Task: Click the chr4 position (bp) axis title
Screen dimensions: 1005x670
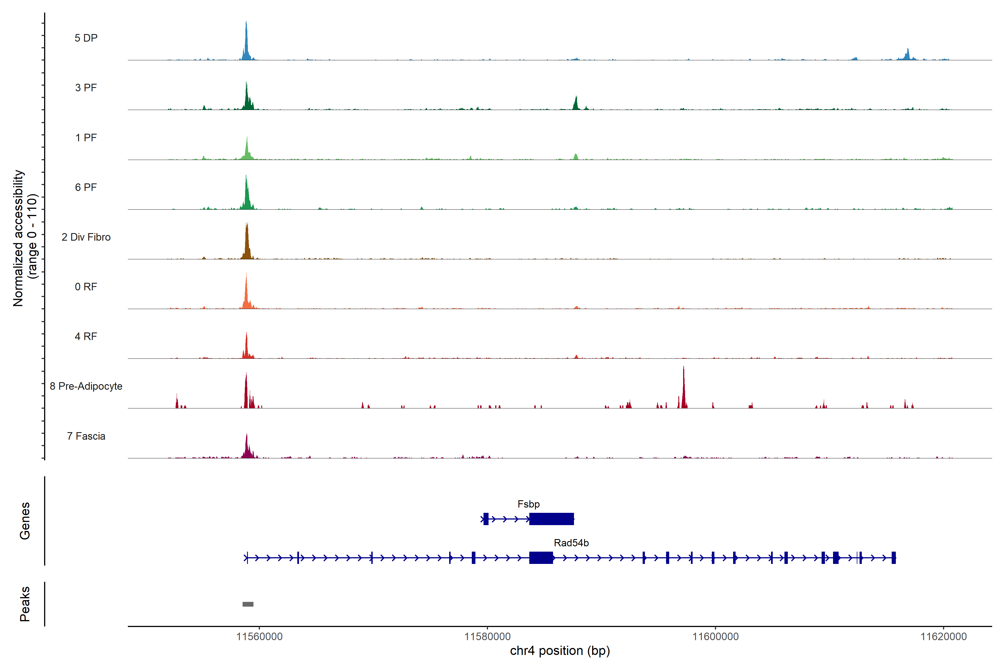Action: (x=560, y=651)
